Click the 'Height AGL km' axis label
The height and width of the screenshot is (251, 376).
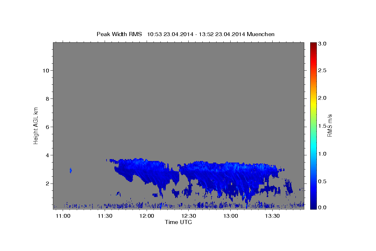pyautogui.click(x=36, y=125)
